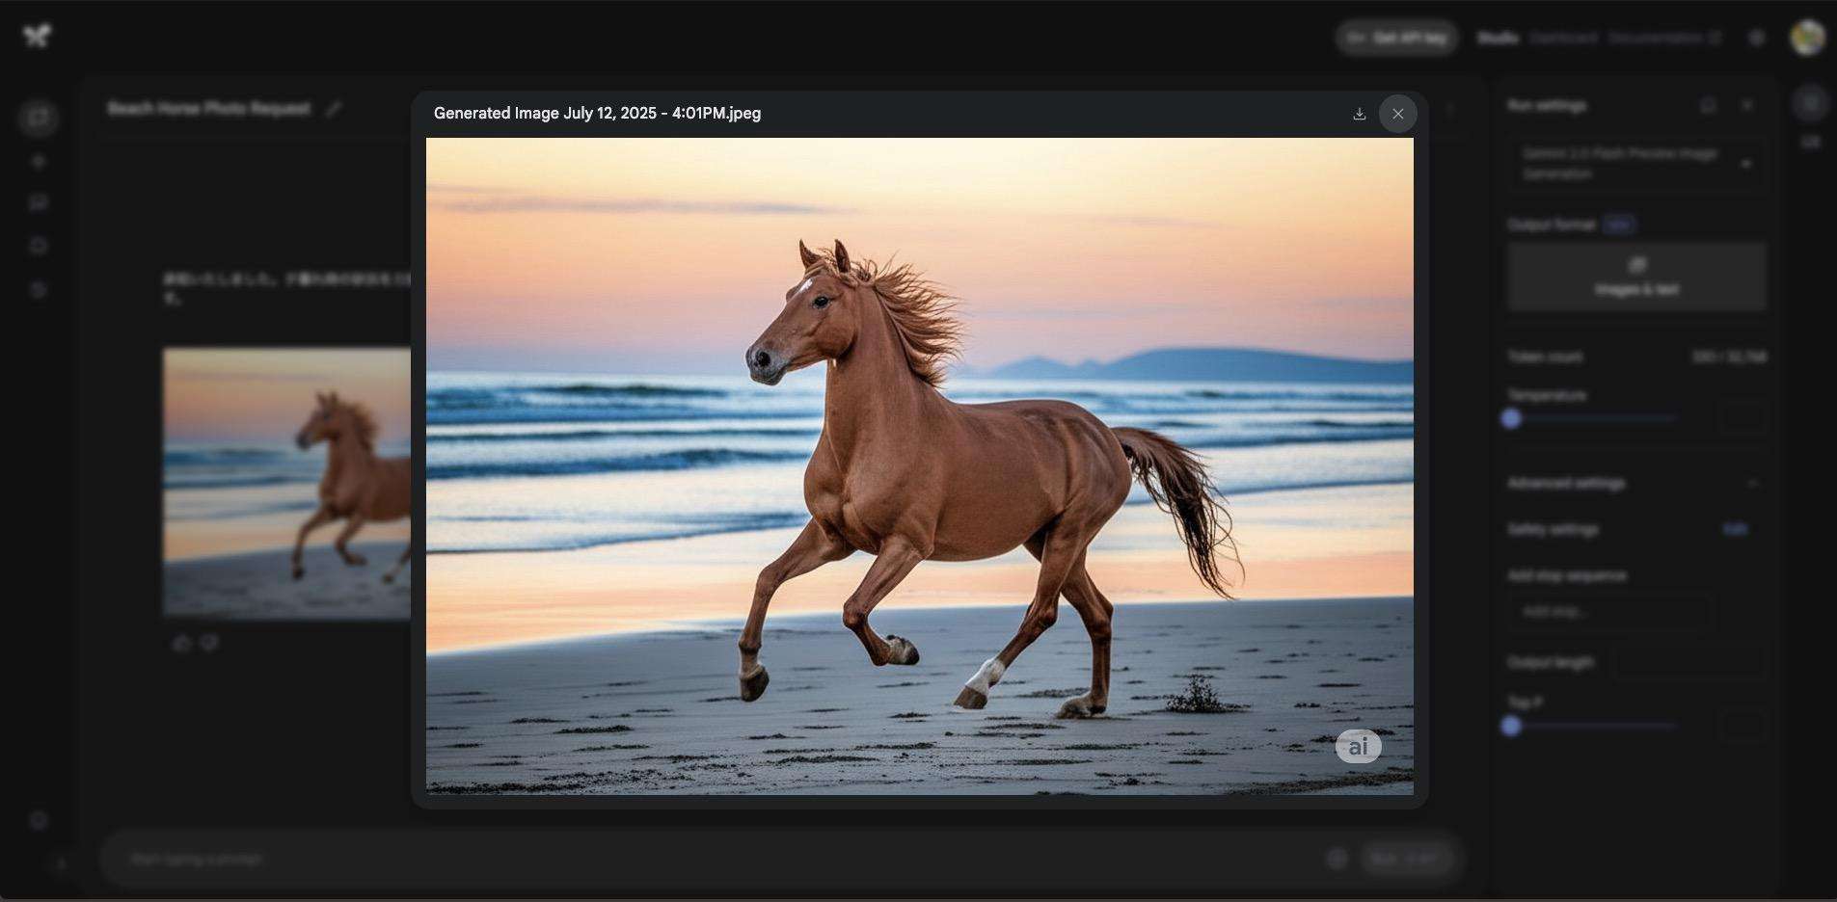Open the chat more options menu
This screenshot has height=902, width=1837.
[1450, 110]
